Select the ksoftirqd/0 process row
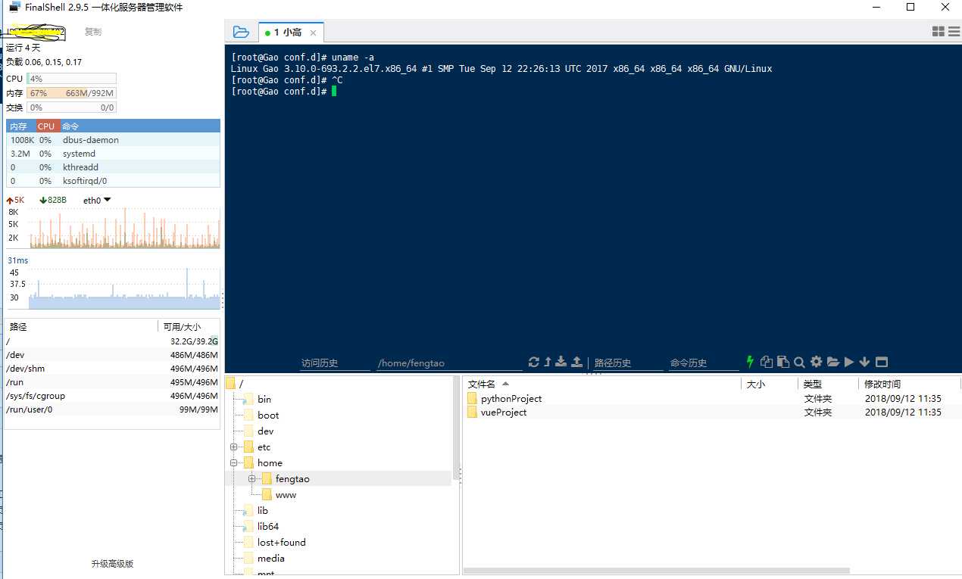 (113, 181)
